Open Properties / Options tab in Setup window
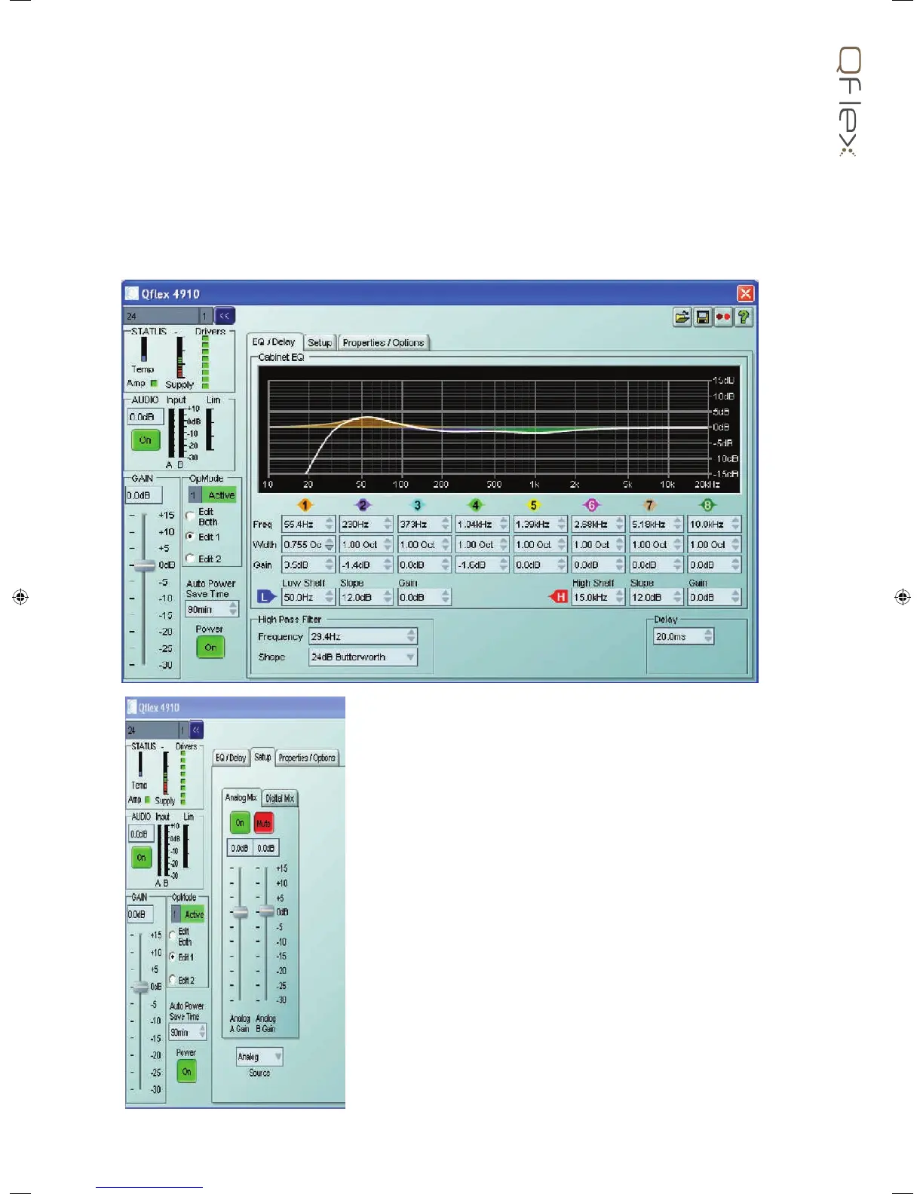 coord(307,758)
